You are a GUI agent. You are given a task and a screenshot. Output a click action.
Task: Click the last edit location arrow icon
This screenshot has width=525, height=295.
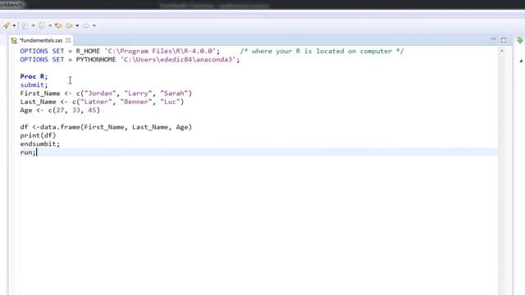58,25
